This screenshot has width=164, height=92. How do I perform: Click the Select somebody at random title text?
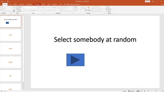95,40
